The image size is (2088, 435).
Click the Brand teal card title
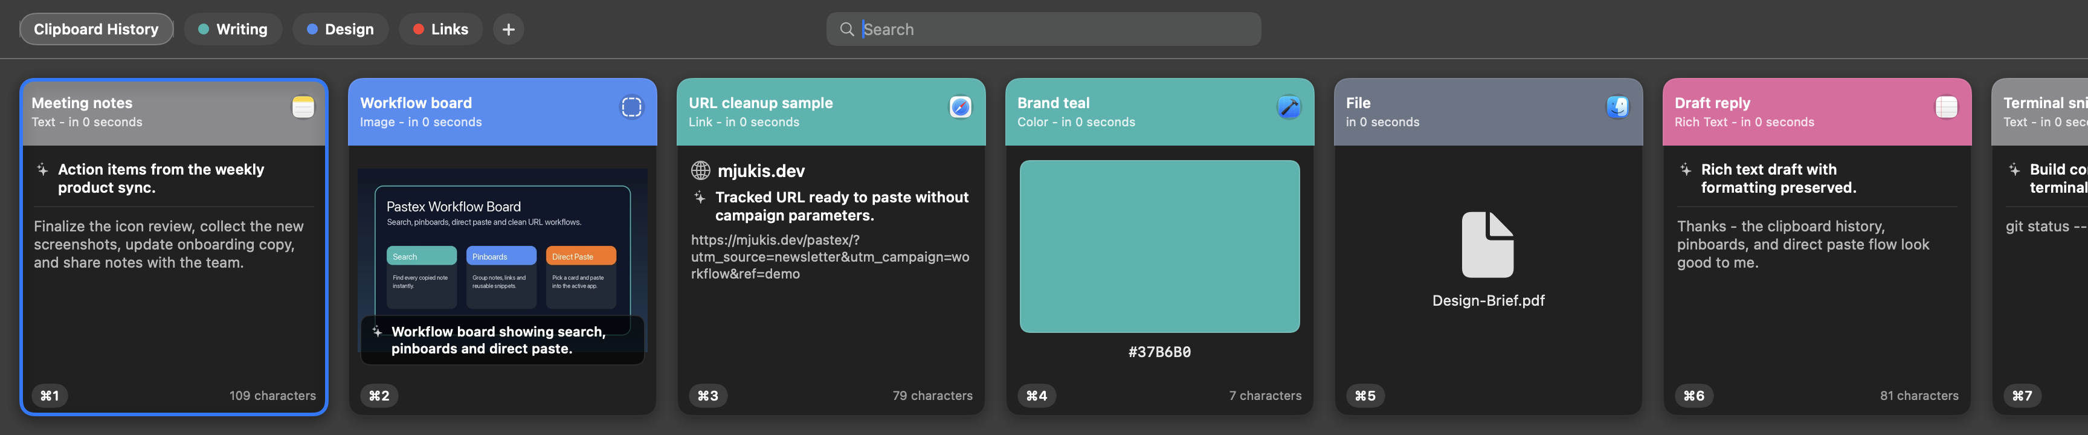click(1053, 103)
